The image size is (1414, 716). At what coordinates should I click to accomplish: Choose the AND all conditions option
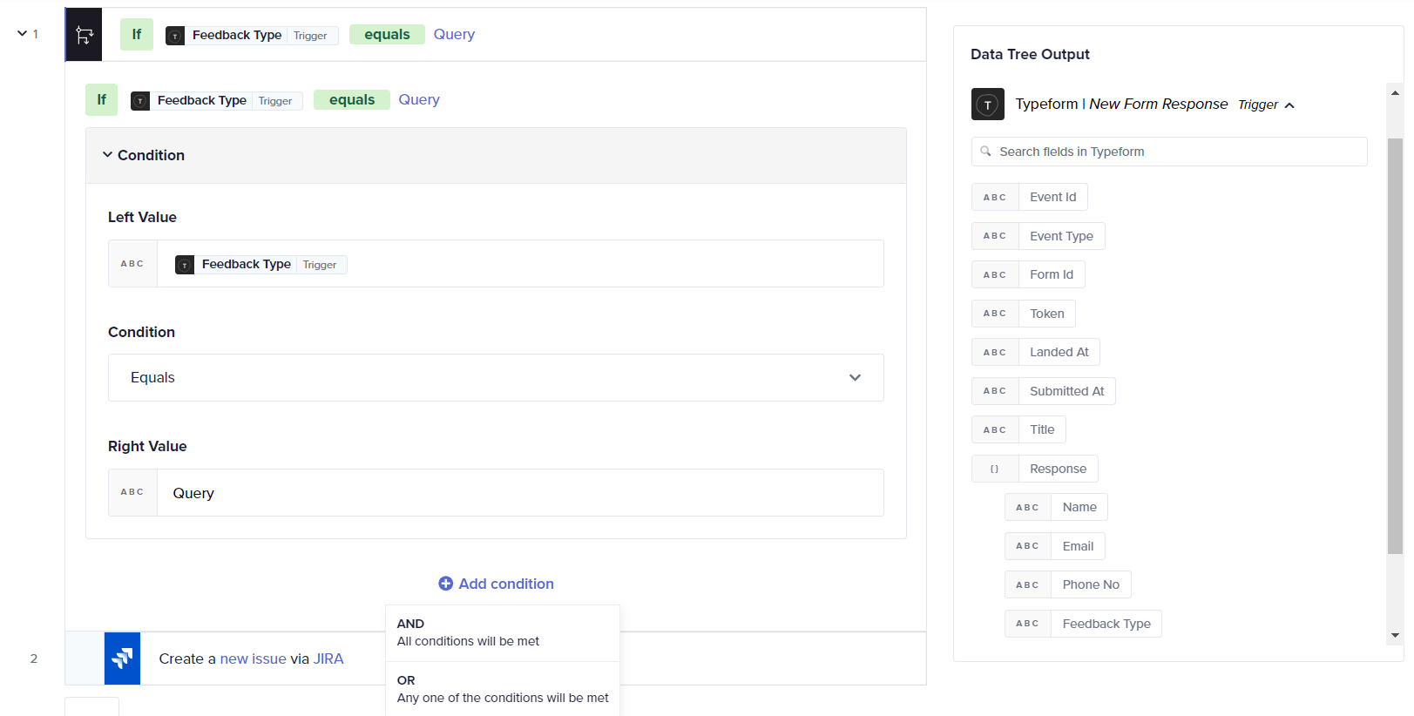pyautogui.click(x=503, y=632)
